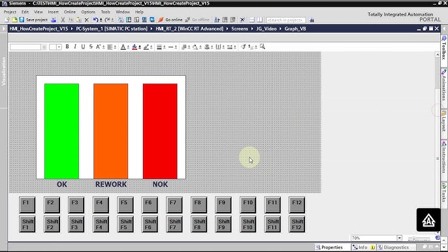Open the Info tab
Screen dimensions: 448x252
(363, 247)
